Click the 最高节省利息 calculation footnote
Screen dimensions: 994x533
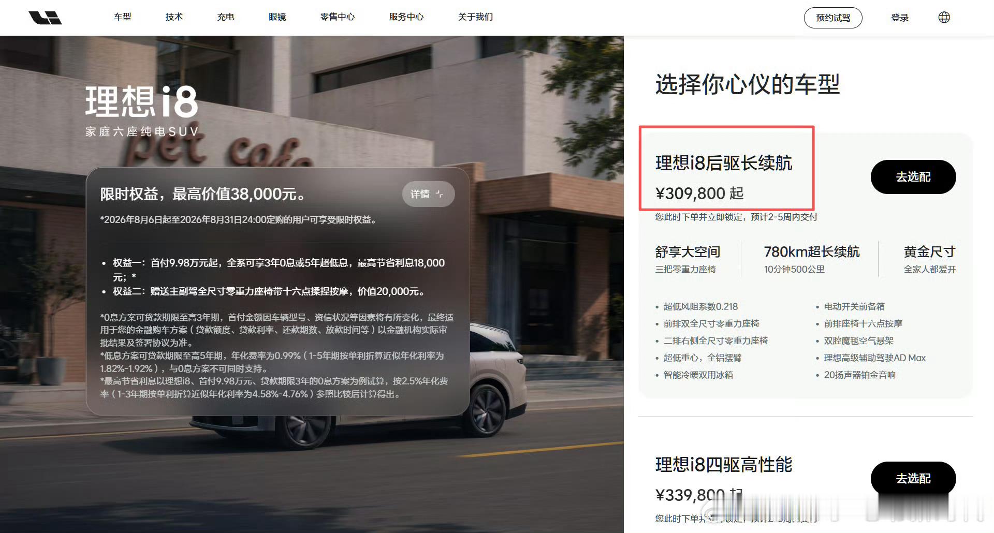tap(274, 388)
